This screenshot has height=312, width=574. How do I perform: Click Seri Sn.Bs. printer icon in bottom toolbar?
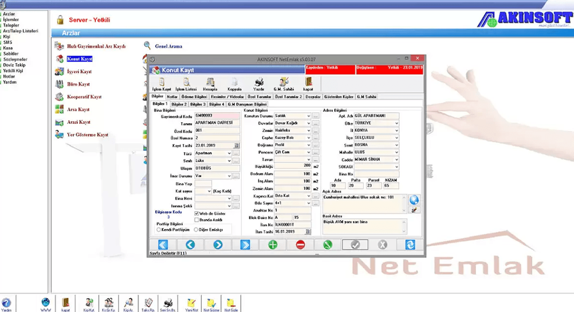tap(167, 304)
